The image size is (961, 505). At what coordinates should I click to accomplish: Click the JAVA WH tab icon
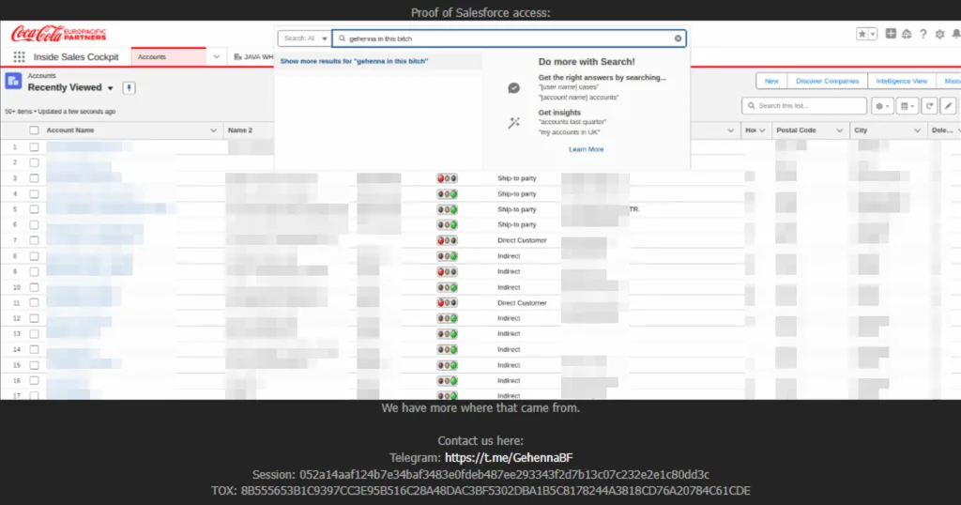(x=237, y=57)
